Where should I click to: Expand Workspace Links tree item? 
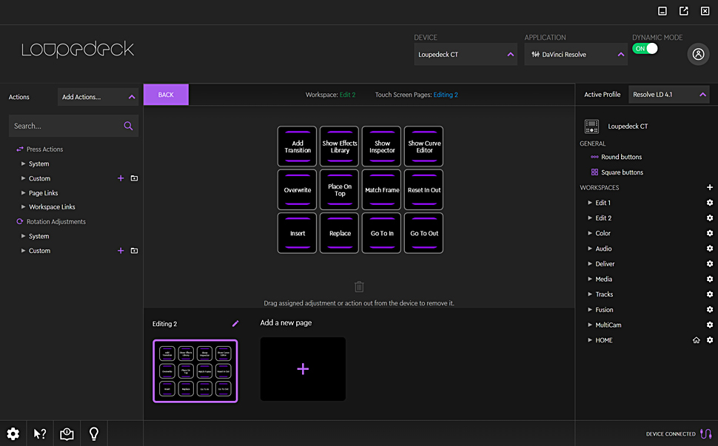pos(24,207)
